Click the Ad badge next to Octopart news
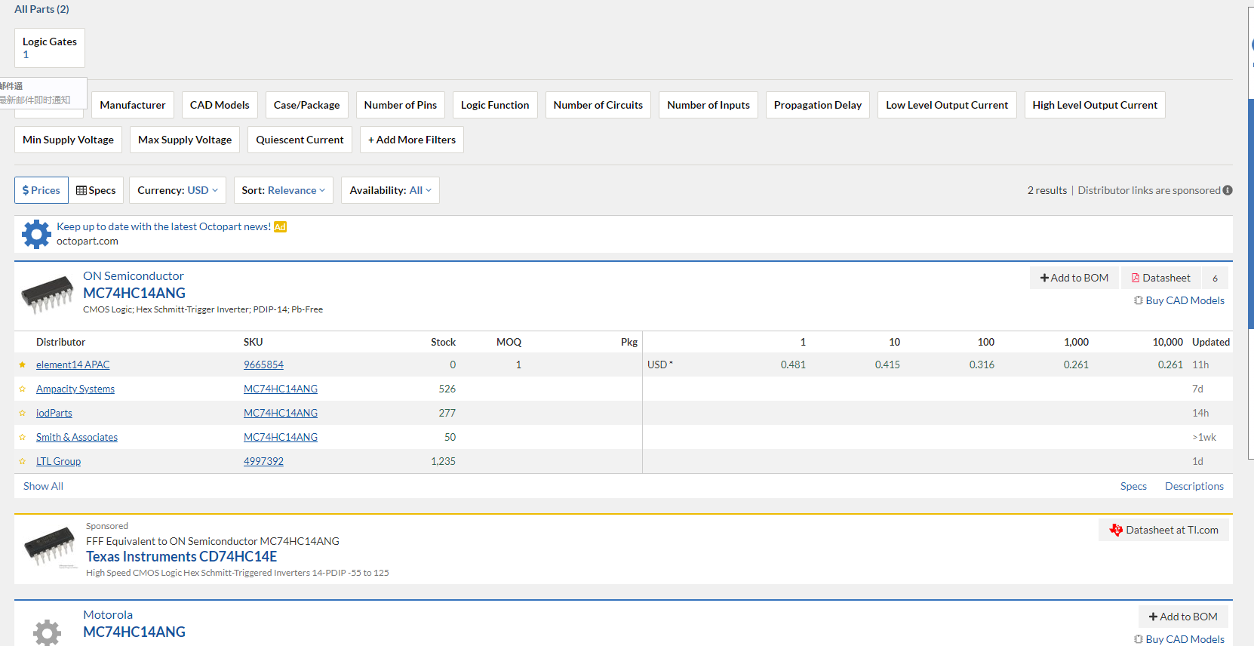 tap(280, 227)
